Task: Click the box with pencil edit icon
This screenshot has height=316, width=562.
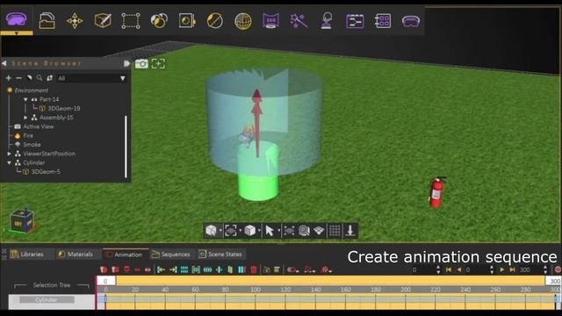Action: coord(103,20)
